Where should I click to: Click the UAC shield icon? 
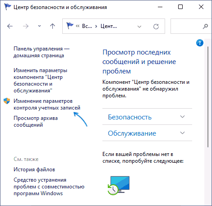click(7, 101)
